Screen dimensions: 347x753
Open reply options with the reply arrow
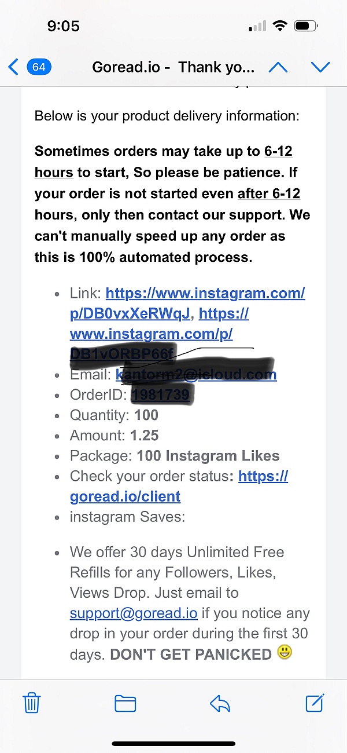tap(220, 704)
